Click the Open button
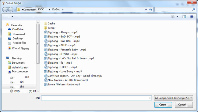Viewport: 198px width, 112px height. click(163, 105)
